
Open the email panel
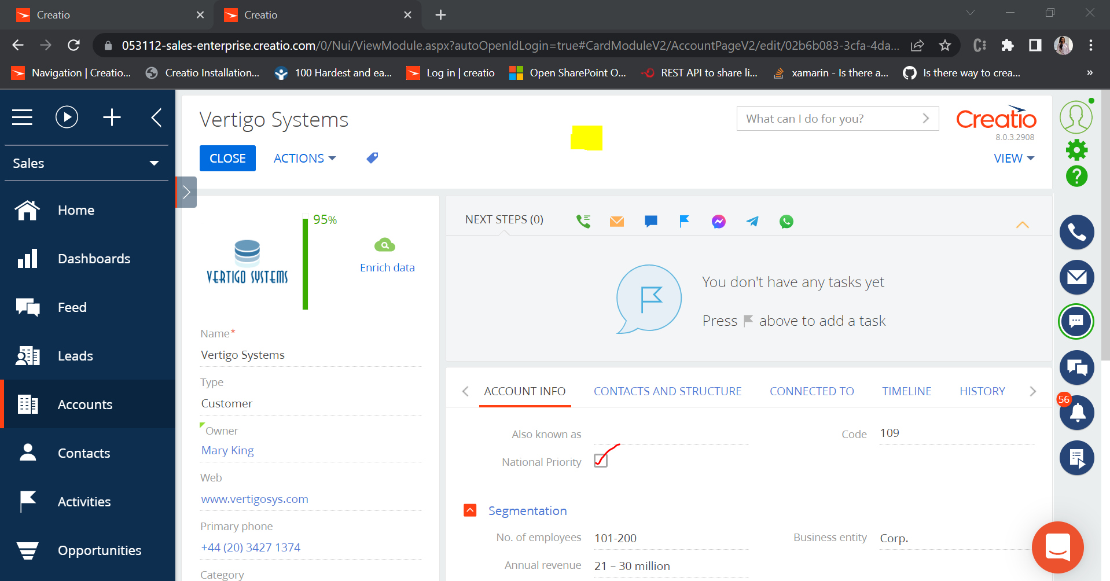1076,277
